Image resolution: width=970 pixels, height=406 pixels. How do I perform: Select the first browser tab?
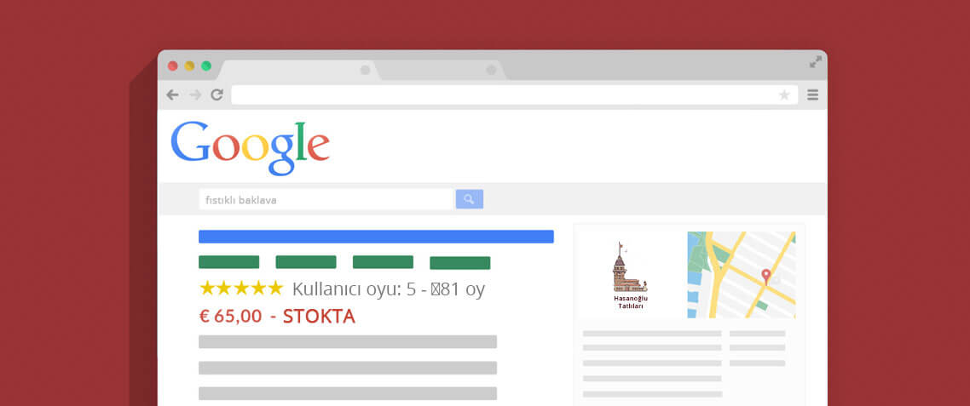click(298, 70)
